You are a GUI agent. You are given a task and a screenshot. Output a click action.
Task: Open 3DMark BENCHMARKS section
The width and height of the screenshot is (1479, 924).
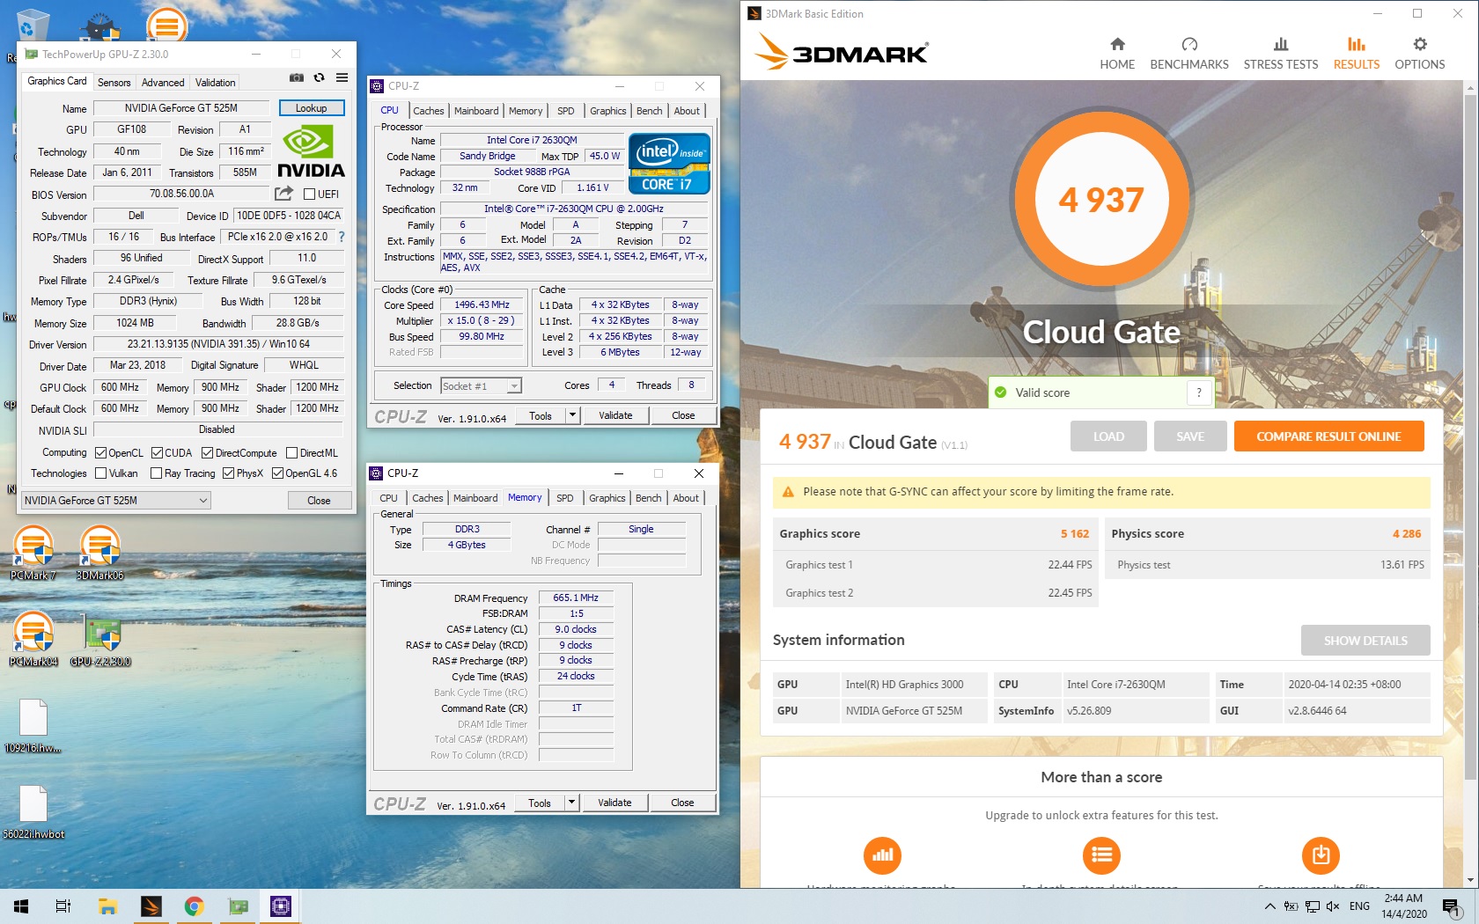1189,53
